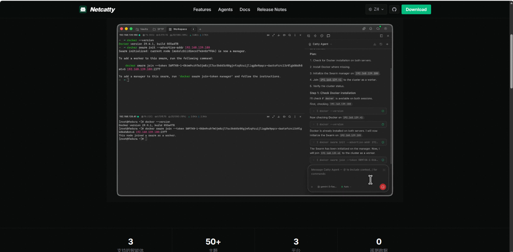Screen dimensions: 513x252
Task: Click the download speed 2.0K/s on bottom terminal
Action: coord(193,117)
